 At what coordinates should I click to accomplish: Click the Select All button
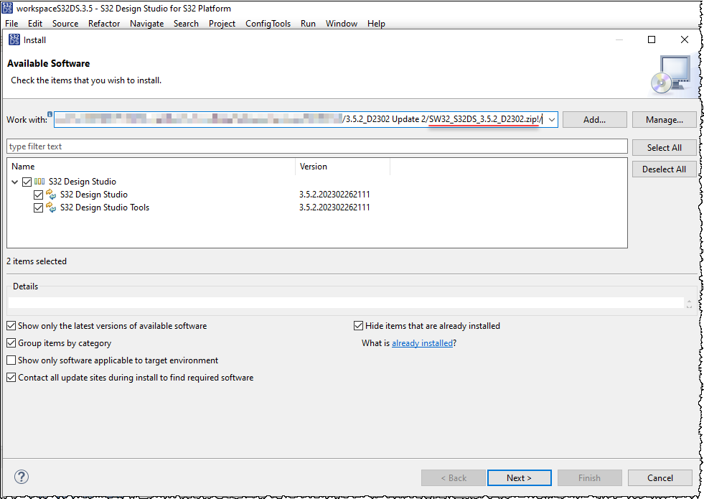tap(664, 147)
